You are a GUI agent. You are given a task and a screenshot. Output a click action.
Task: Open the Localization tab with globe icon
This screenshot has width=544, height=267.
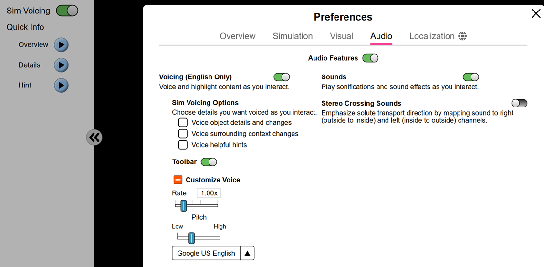(x=438, y=36)
